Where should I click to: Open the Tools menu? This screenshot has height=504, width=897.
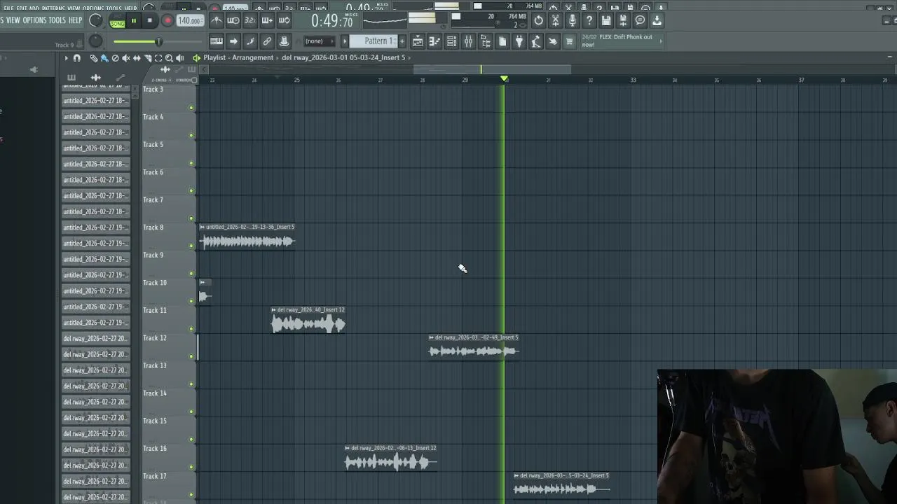57,20
